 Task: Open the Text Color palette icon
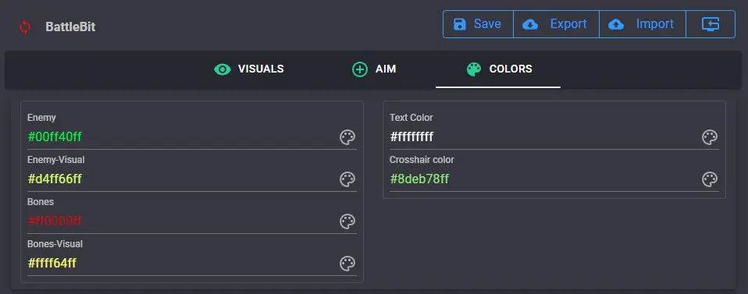710,137
